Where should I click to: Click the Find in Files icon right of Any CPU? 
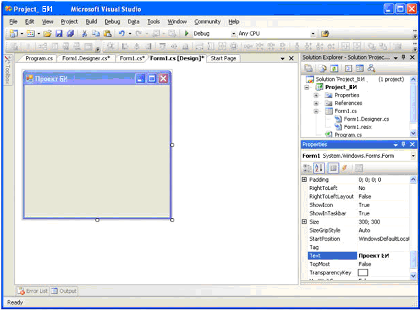point(325,34)
